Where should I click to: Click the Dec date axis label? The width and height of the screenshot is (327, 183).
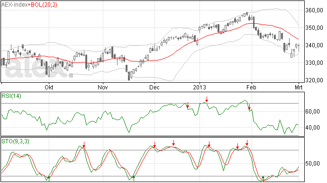coord(154,87)
